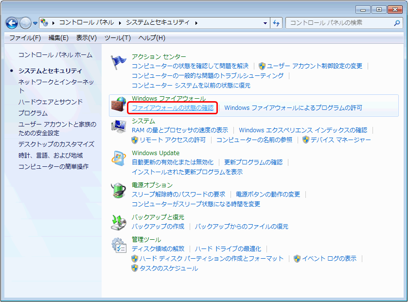The image size is (408, 302).
Task: Click the Action Center flag icon
Action: [118, 62]
